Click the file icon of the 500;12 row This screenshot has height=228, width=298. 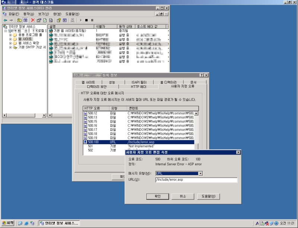pos(85,113)
